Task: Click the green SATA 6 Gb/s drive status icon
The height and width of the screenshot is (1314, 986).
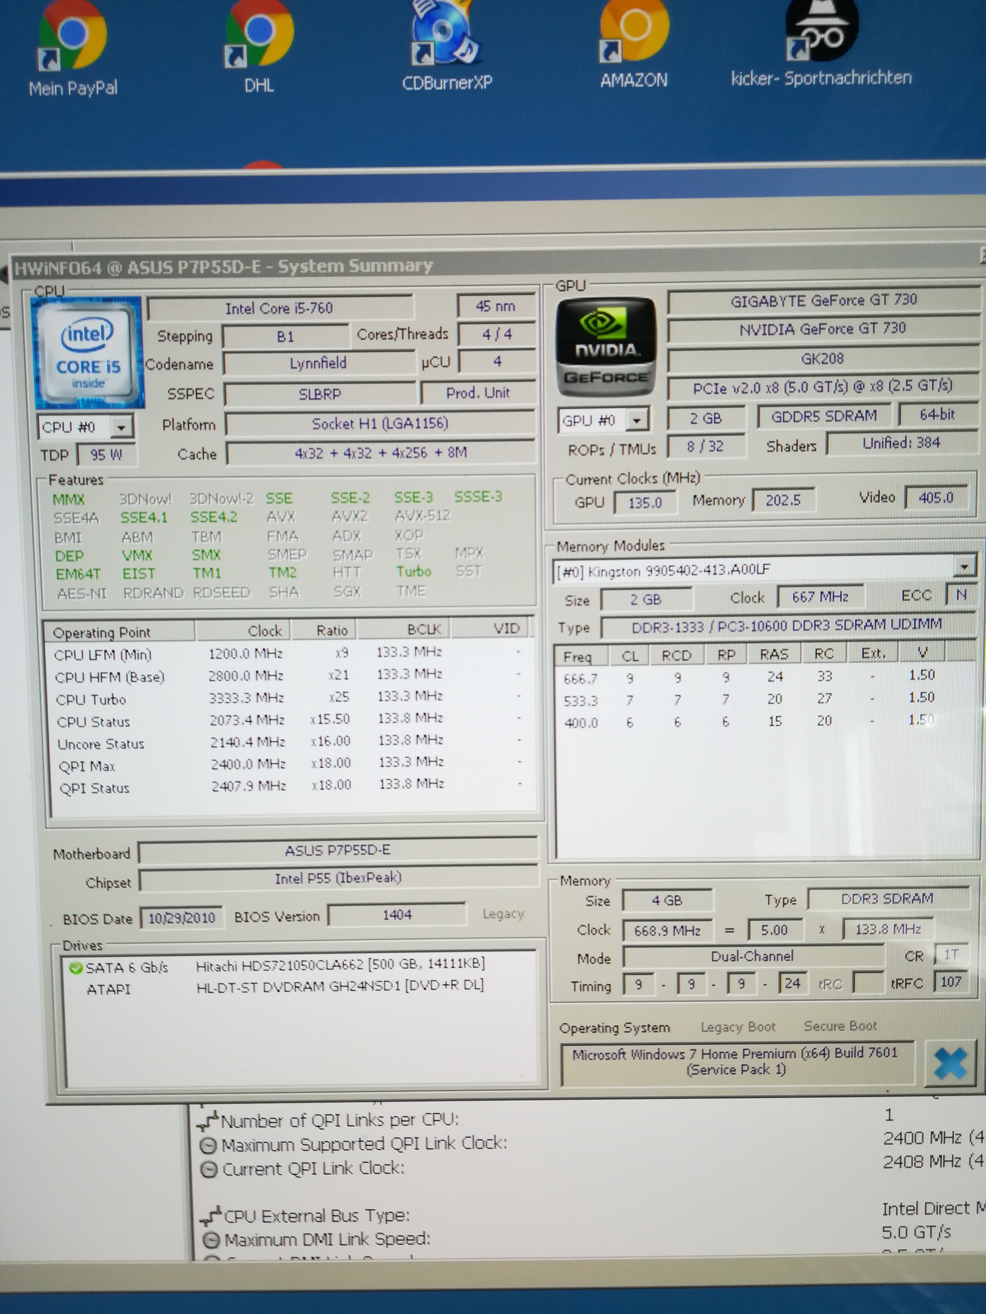Action: pyautogui.click(x=76, y=968)
